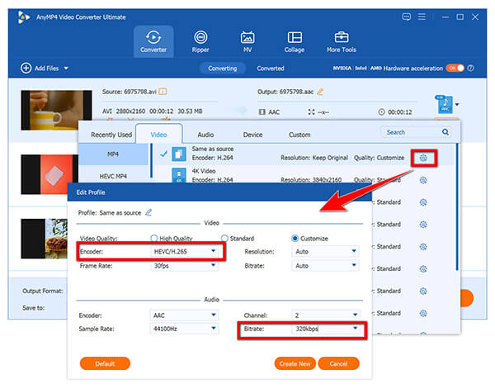Choose MP4 in the format list

113,154
